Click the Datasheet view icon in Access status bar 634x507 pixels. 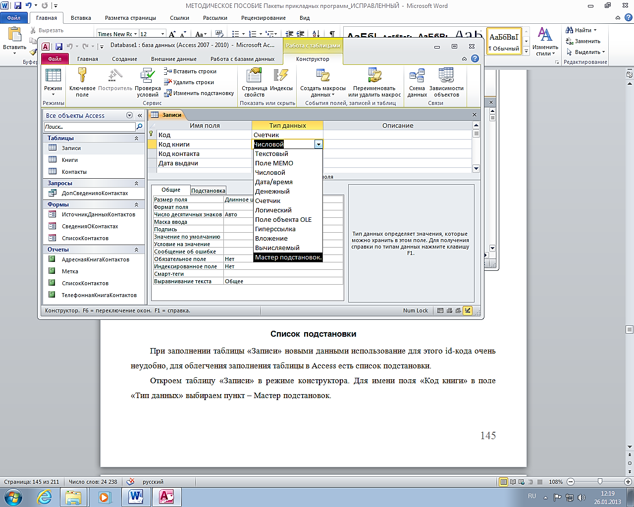click(x=440, y=311)
